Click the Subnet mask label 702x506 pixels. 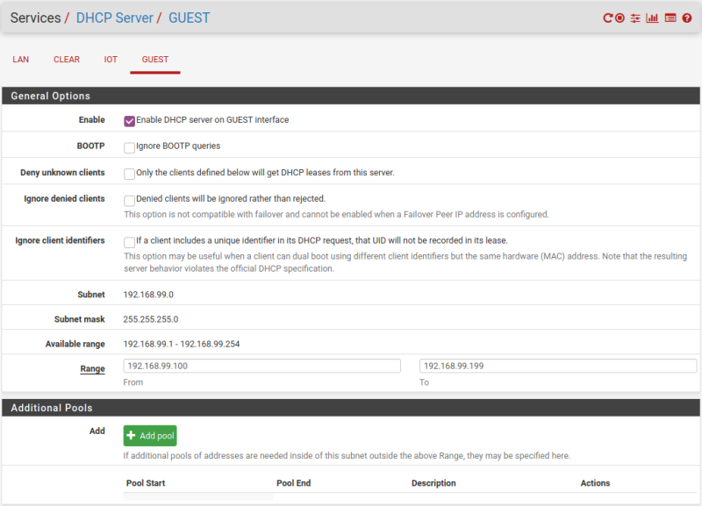(x=80, y=319)
